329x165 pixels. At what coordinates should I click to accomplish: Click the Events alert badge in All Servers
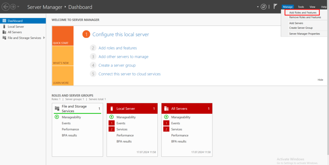tap(166, 123)
